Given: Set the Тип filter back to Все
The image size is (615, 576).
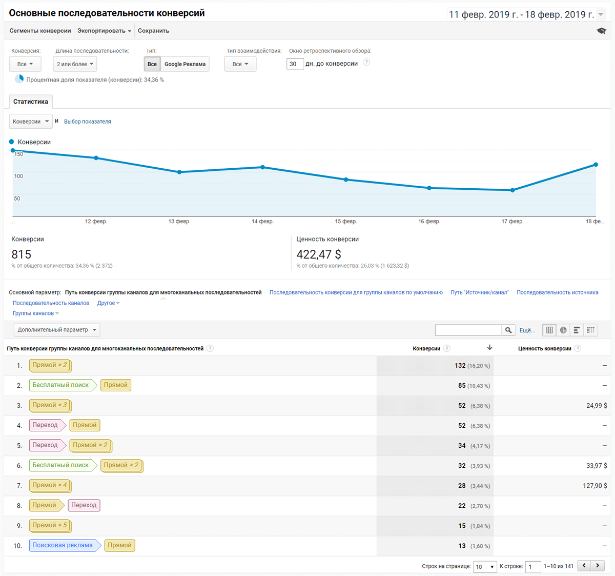Looking at the screenshot, I should (152, 64).
